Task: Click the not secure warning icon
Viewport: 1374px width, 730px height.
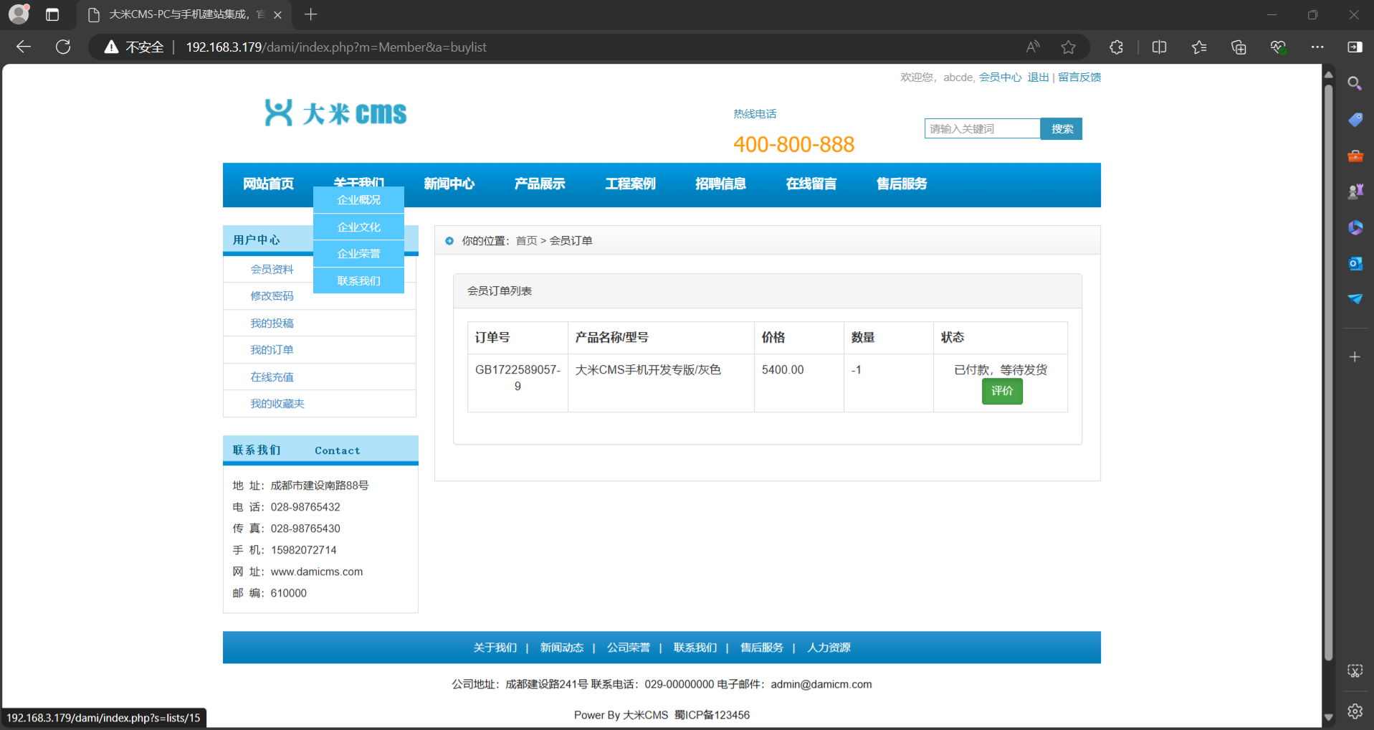Action: point(111,47)
